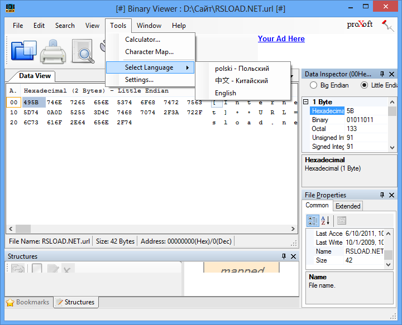Select the Name property value RSLOAD.NET
Viewport: 402px width, 325px height.
pos(364,251)
